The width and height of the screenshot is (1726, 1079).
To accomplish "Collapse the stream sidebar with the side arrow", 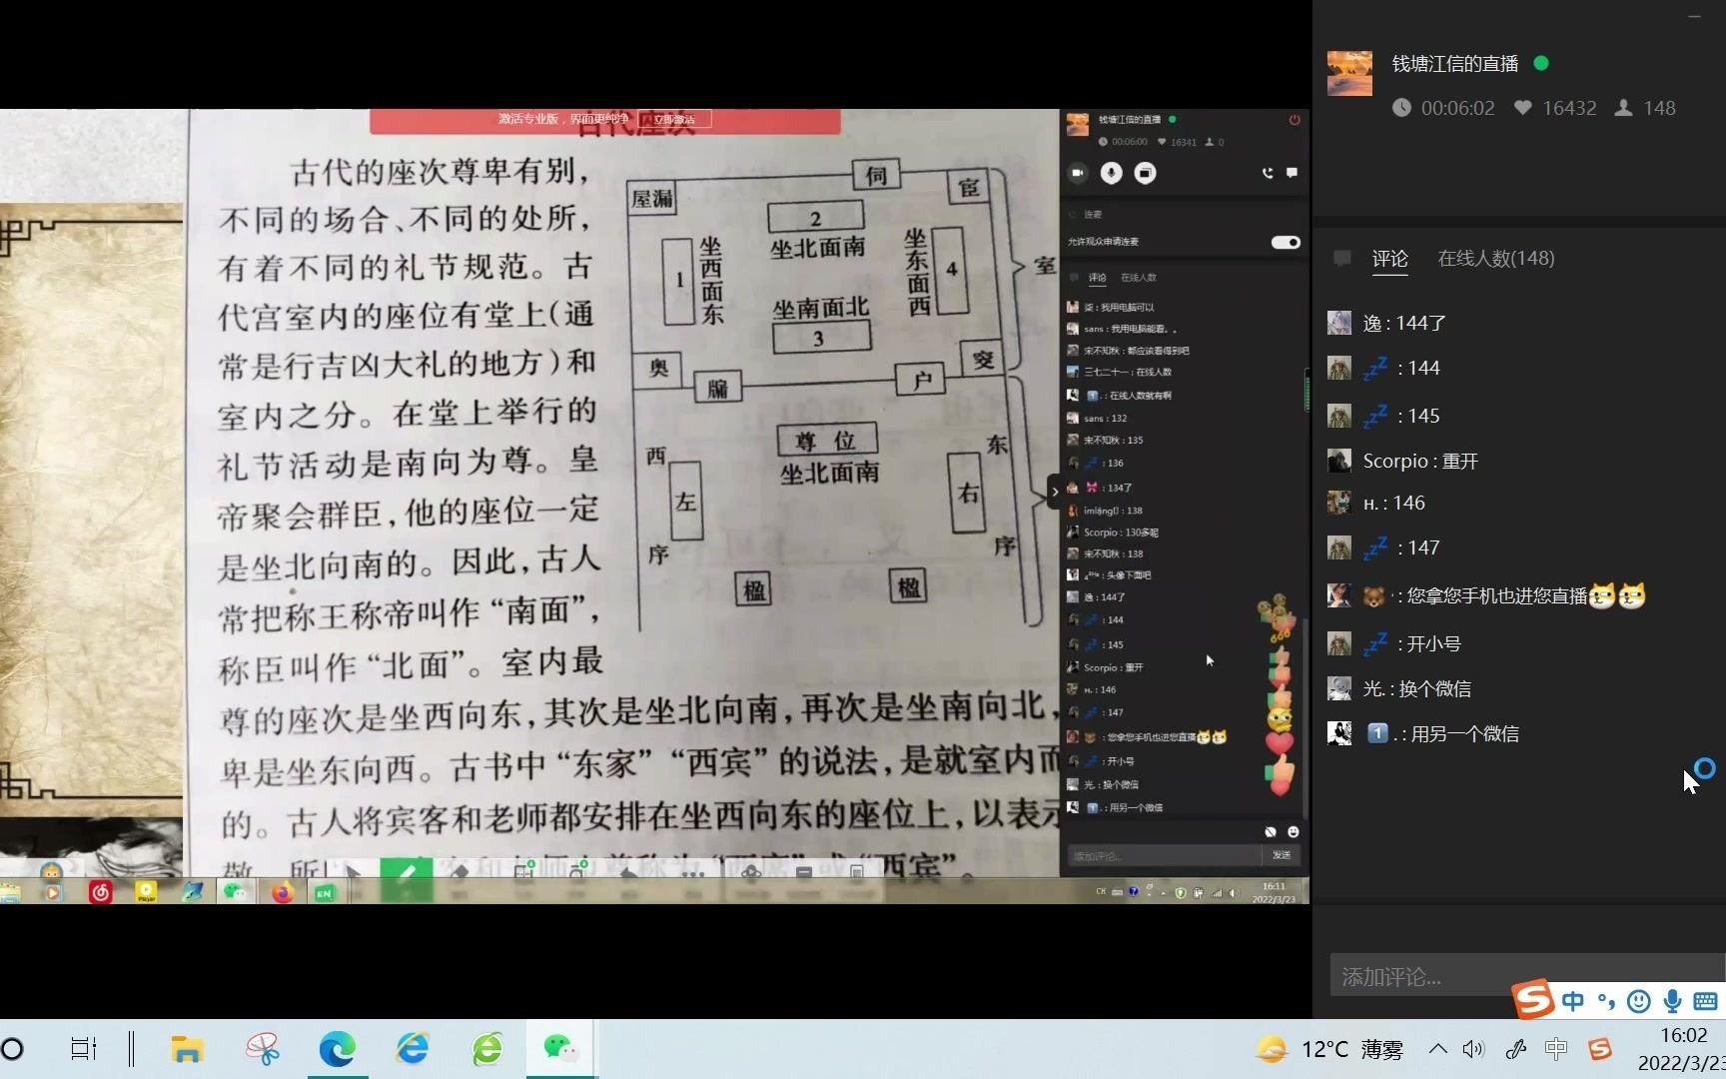I will (x=1055, y=492).
